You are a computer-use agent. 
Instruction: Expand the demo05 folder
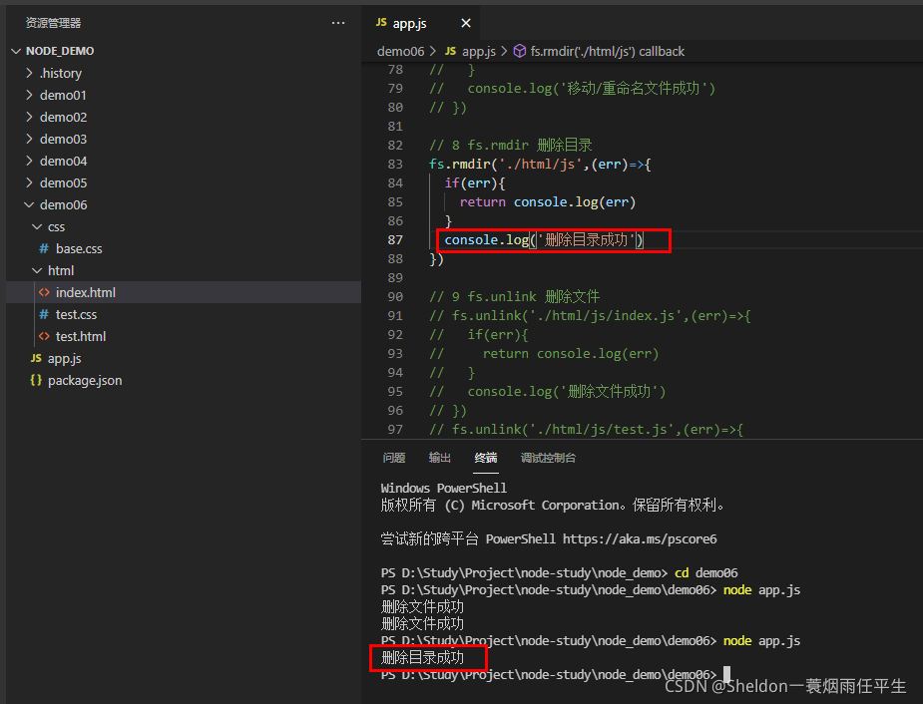pos(29,182)
